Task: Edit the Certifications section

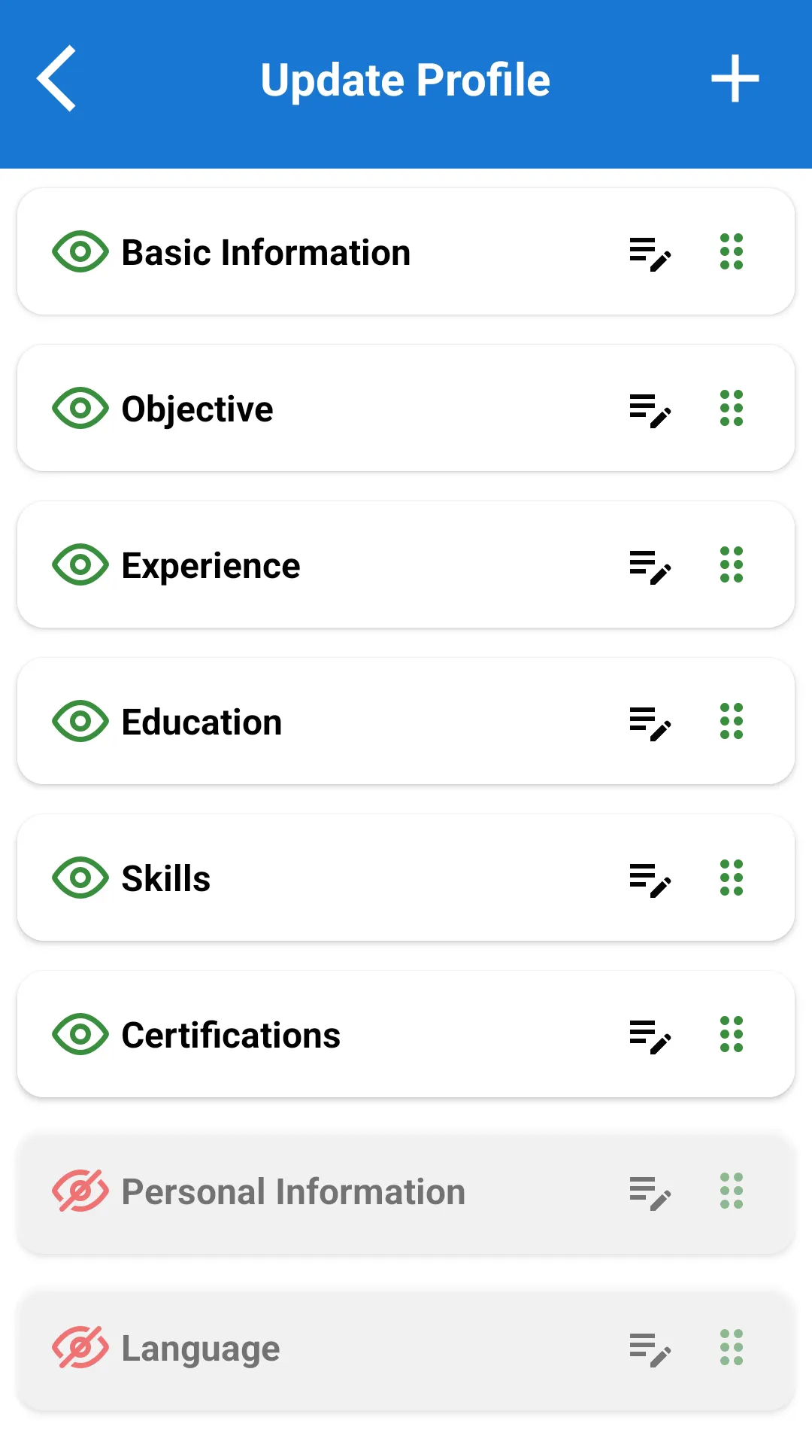Action: [x=650, y=1036]
